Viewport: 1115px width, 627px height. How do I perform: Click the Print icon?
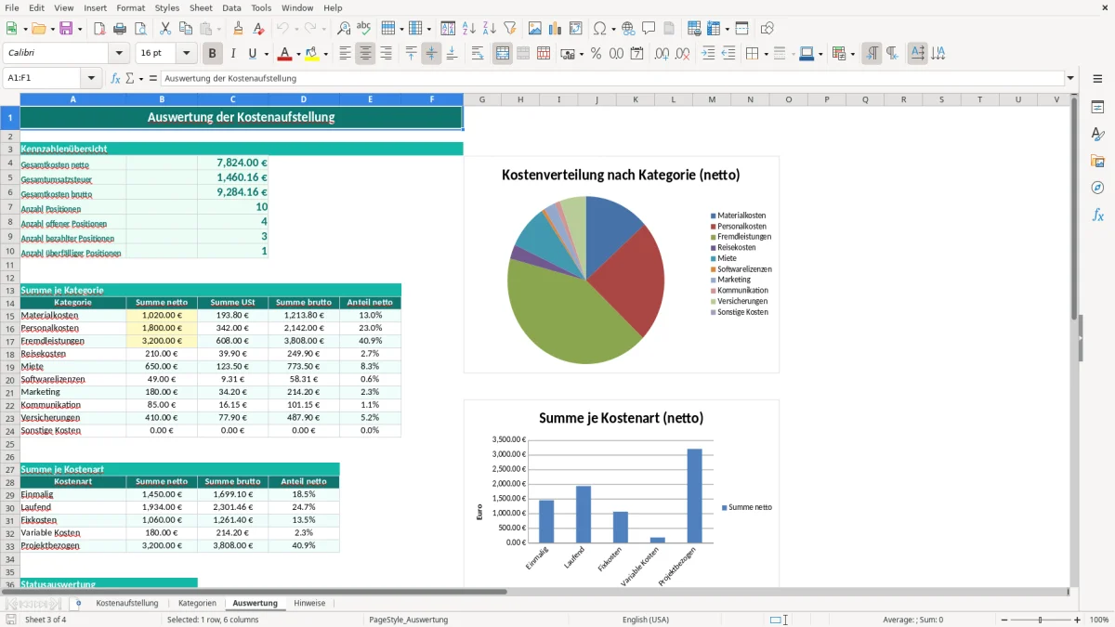click(x=120, y=29)
